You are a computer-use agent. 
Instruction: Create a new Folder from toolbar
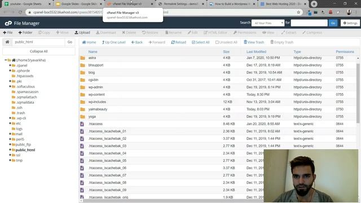tap(25, 33)
